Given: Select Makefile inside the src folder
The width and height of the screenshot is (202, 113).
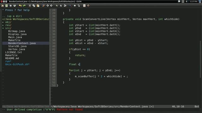Looking at the screenshot, I should tap(14, 40).
